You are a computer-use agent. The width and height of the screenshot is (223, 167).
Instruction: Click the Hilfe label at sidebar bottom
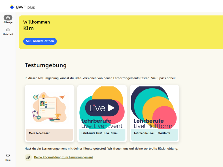8,160
